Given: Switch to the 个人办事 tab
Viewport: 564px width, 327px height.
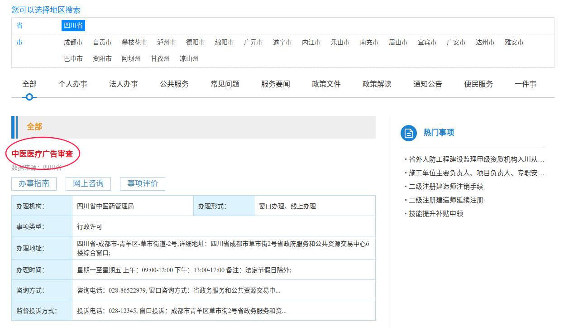Looking at the screenshot, I should tap(73, 84).
